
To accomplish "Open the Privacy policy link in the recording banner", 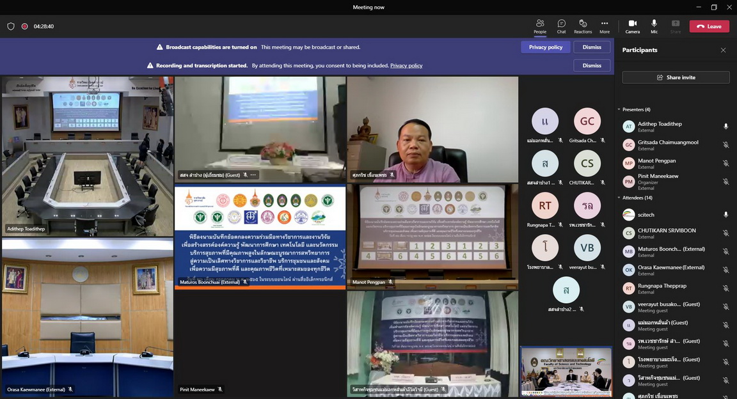I will click(406, 65).
